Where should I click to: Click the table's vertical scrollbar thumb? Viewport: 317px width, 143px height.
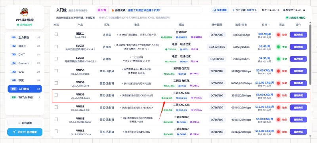(x=310, y=55)
